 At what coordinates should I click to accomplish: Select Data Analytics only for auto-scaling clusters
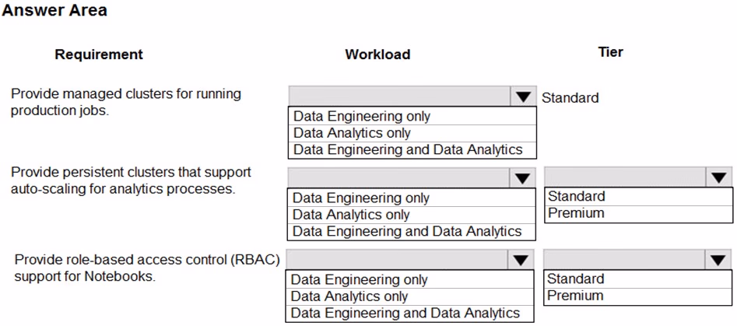[x=412, y=215]
